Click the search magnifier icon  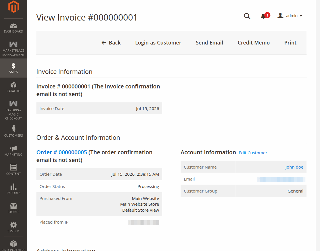[x=247, y=16]
